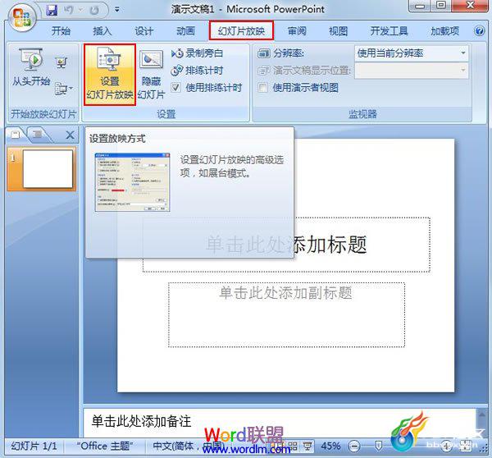Open custom slide show dropdown
This screenshot has height=458, width=492.
(64, 89)
